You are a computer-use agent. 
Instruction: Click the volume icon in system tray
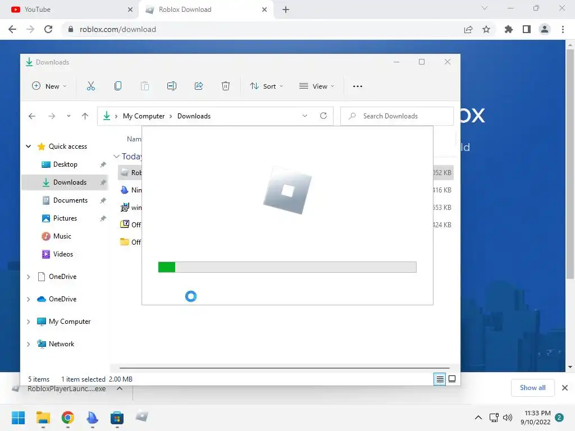[508, 418]
